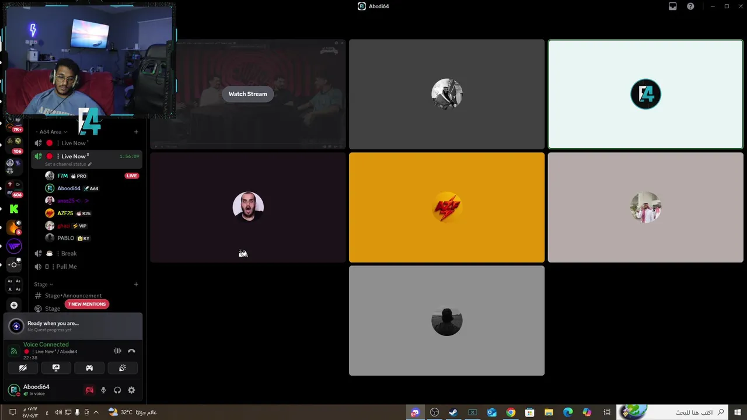Click the LIVE badge next to F7M
This screenshot has width=747, height=420.
coord(132,176)
